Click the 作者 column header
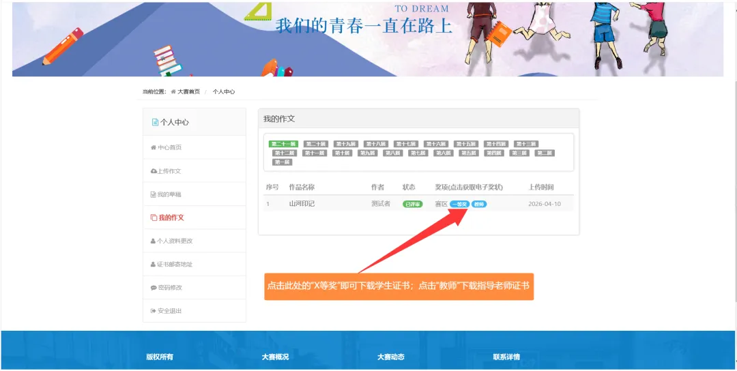737x371 pixels. [377, 187]
